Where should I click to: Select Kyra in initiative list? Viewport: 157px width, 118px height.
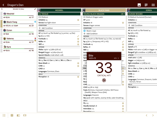(x=18, y=48)
